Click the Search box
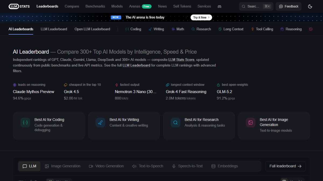323x181 pixels. point(256,6)
